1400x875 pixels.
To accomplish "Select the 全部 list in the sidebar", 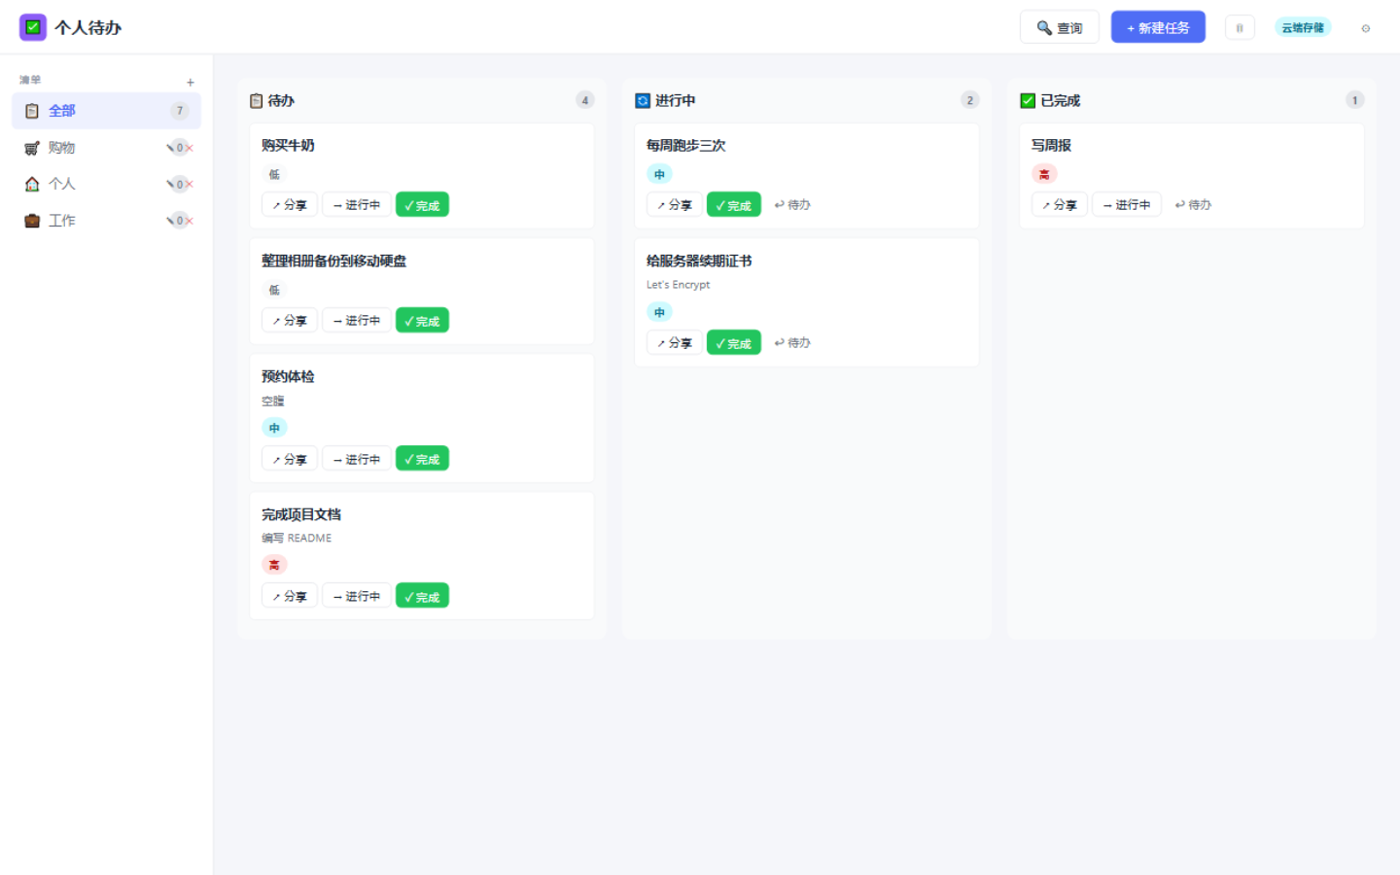I will pyautogui.click(x=106, y=111).
